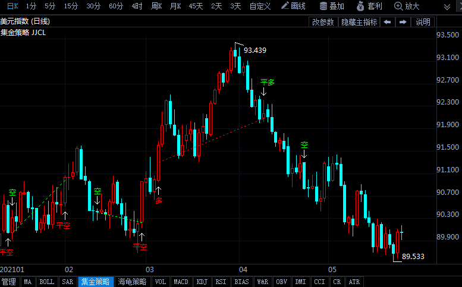The width and height of the screenshot is (462, 287).
Task: Switch to the 1分 timeframe
Action: click(31, 6)
